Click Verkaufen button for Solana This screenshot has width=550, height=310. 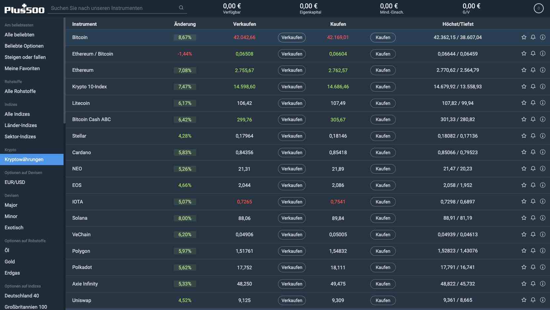tap(292, 218)
